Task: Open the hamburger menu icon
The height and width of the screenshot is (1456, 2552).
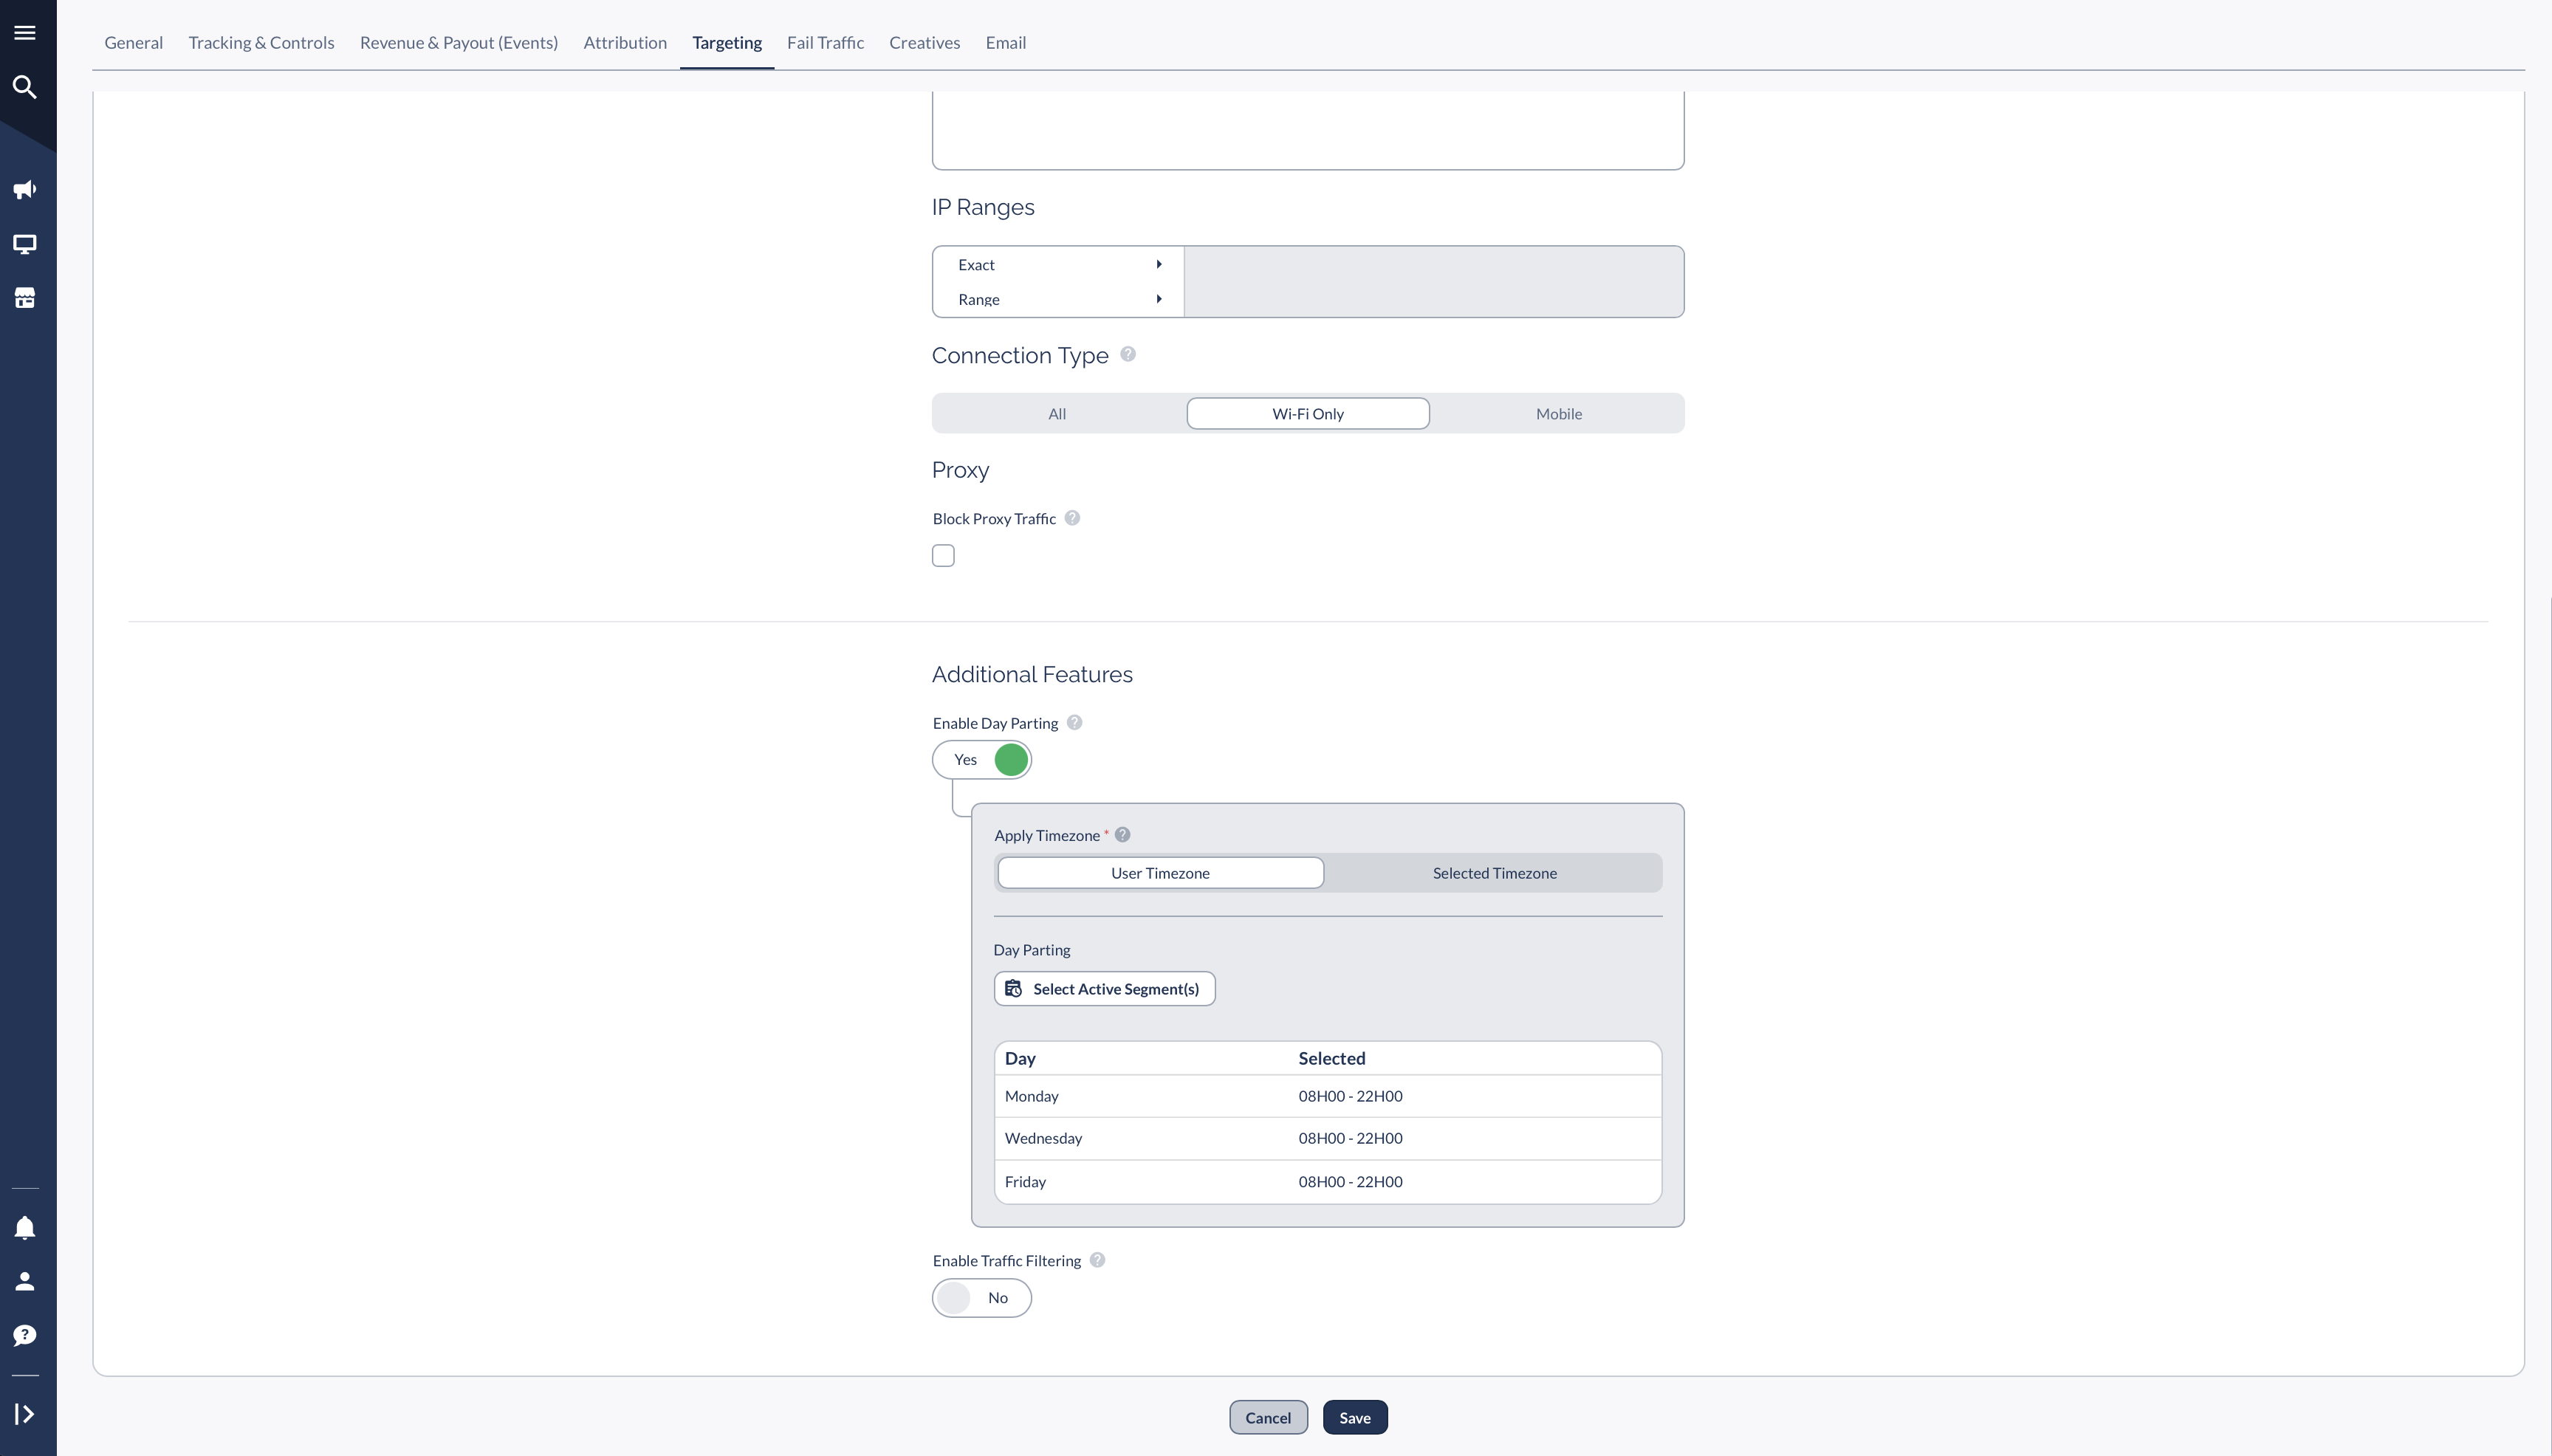Action: coord(25,33)
